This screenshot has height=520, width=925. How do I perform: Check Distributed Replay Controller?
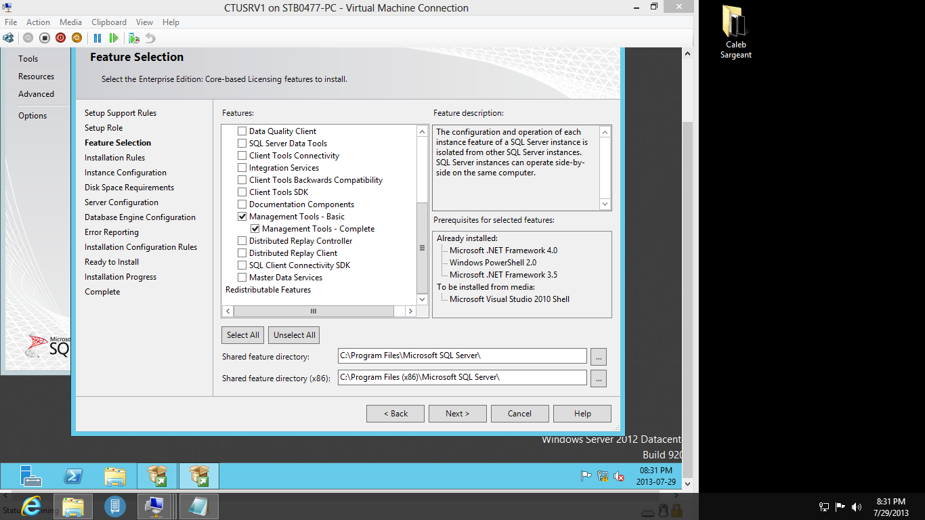click(x=242, y=241)
